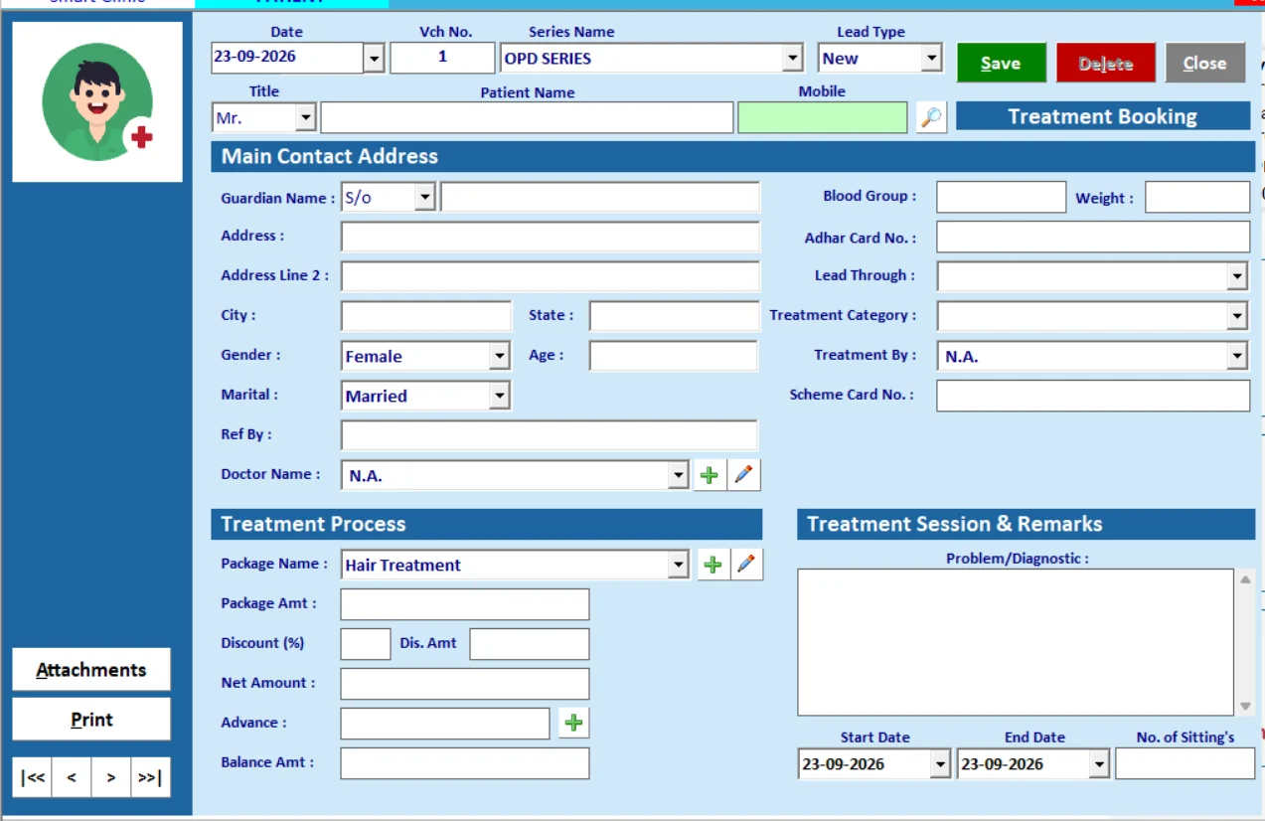The width and height of the screenshot is (1265, 821).
Task: Open the Gender dropdown
Action: coord(499,356)
